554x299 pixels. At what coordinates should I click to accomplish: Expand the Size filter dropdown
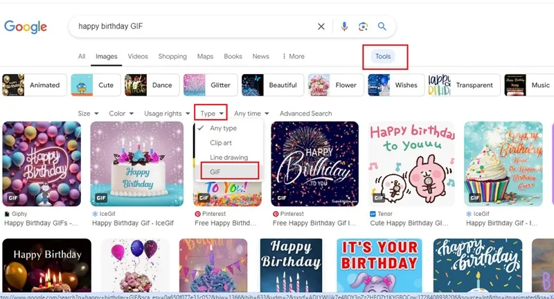(x=88, y=114)
